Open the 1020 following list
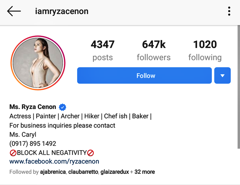 point(205,50)
